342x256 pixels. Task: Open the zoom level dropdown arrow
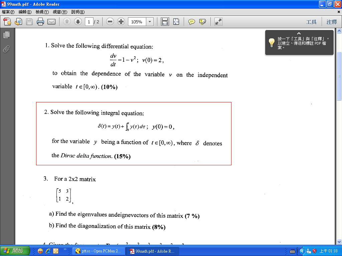tap(150, 22)
